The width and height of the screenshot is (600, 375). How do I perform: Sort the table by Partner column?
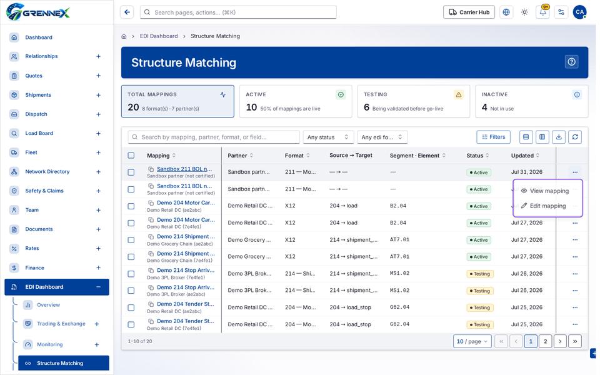click(240, 156)
